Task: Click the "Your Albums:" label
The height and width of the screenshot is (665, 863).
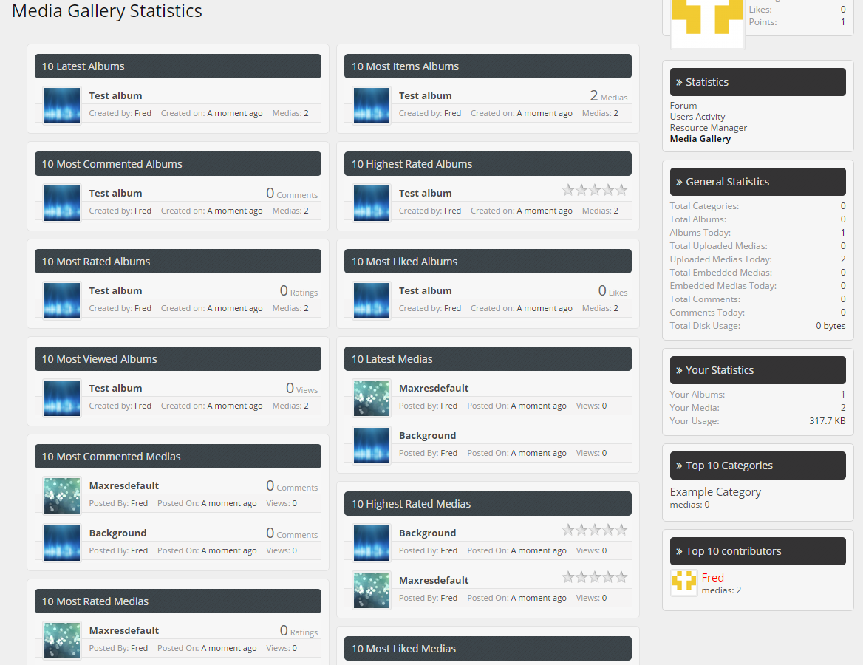Action: tap(697, 395)
